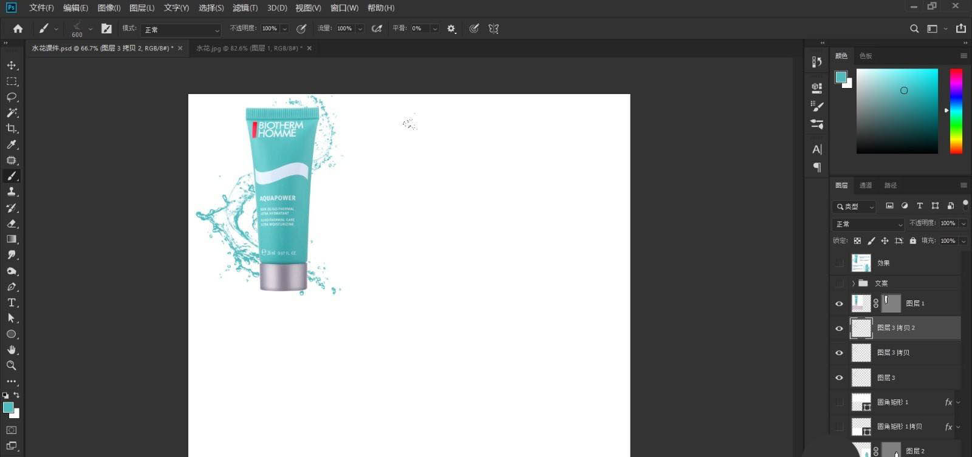Open the layer blend mode dropdown

[868, 224]
